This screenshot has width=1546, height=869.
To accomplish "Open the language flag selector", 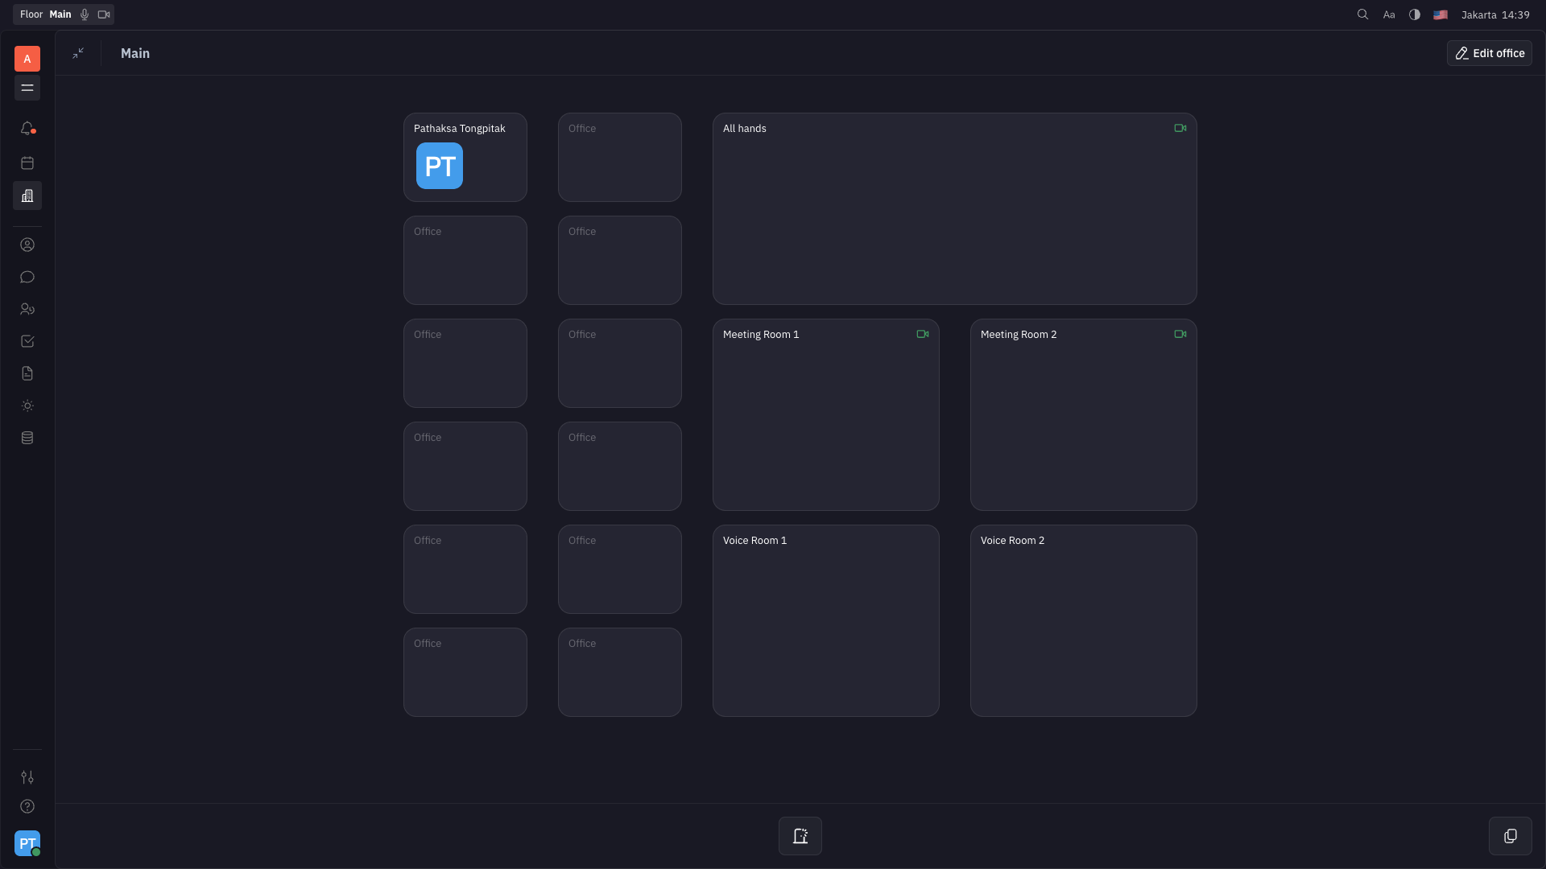I will [x=1441, y=14].
